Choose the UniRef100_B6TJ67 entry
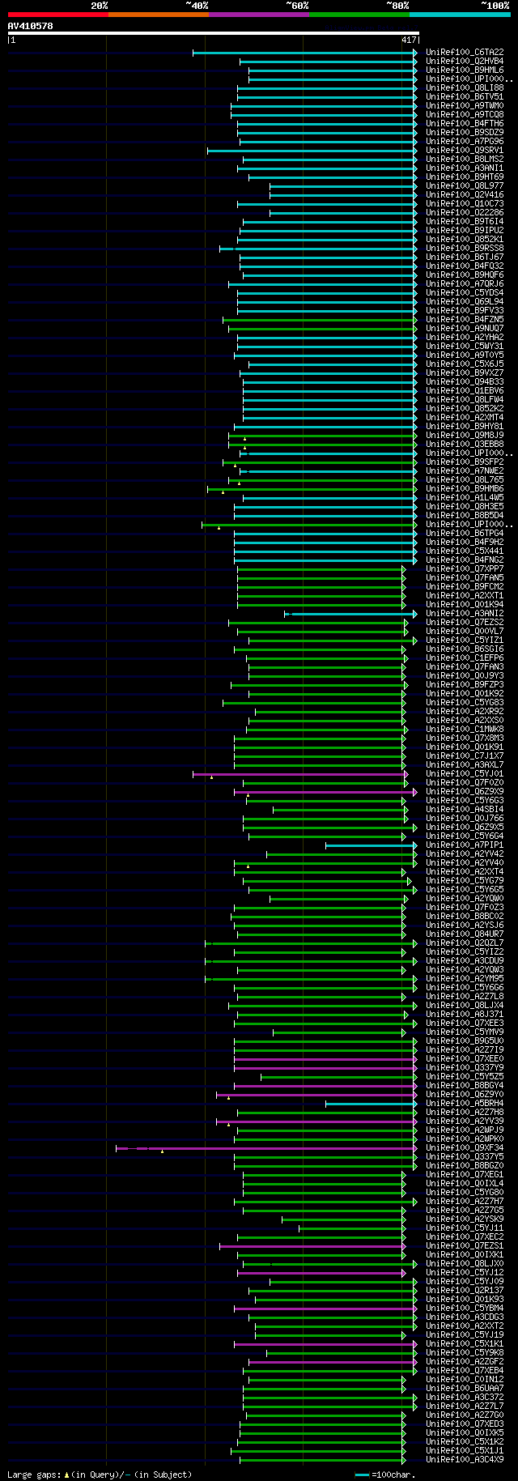The image size is (518, 1481). click(x=465, y=257)
